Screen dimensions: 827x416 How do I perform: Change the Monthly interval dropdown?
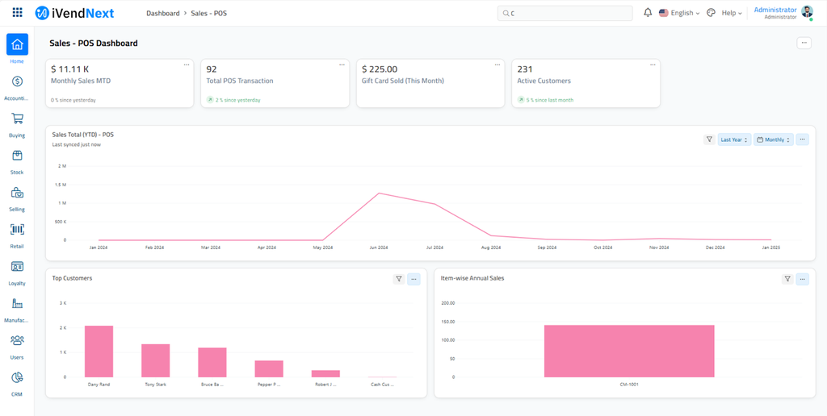774,139
